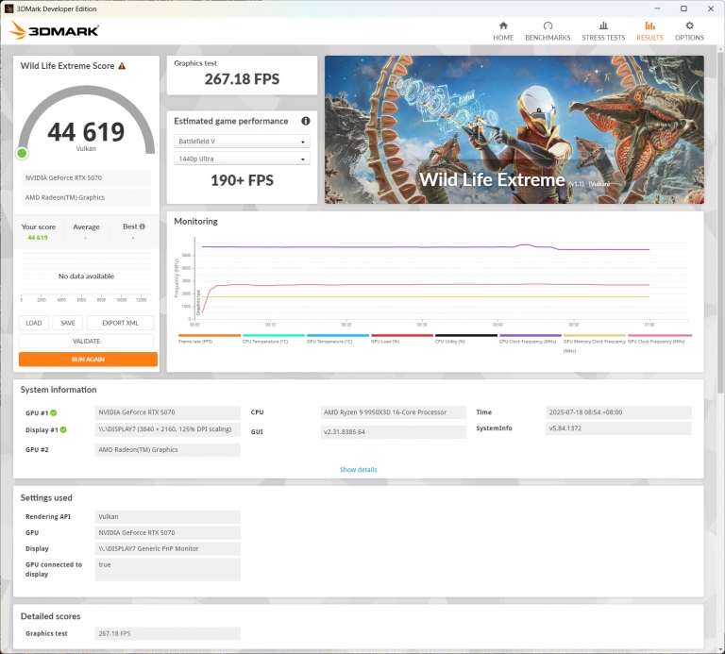Open the Home page icon
The image size is (725, 654).
(503, 25)
